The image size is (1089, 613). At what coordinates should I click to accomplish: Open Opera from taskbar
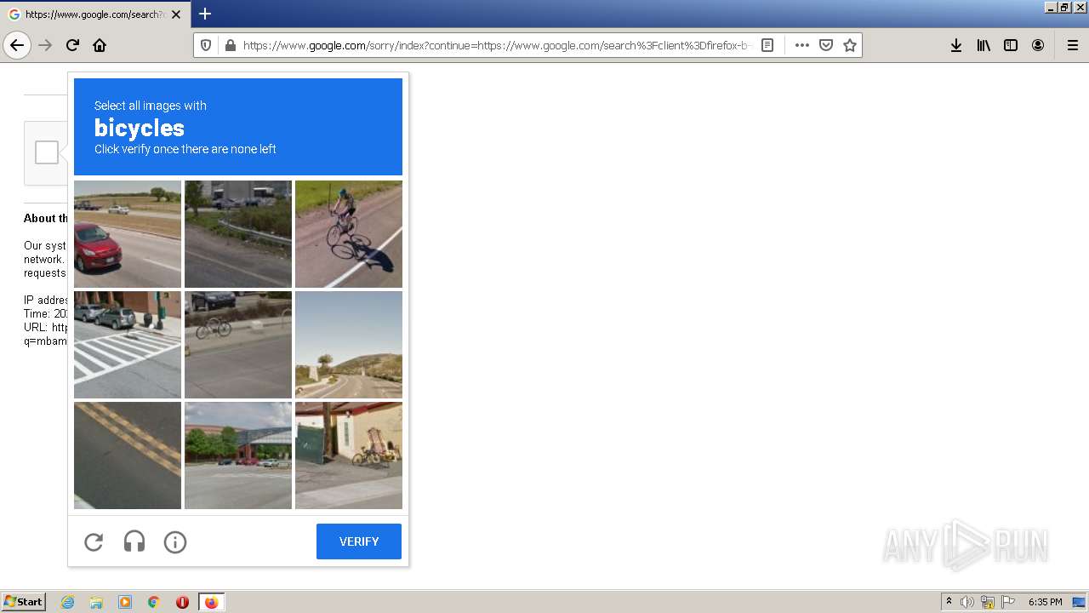pos(182,602)
